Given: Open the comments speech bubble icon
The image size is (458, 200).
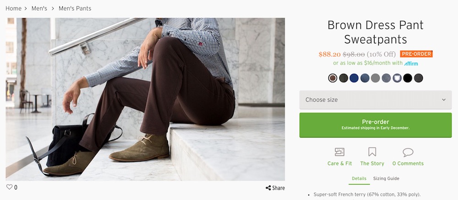Looking at the screenshot, I should 408,152.
